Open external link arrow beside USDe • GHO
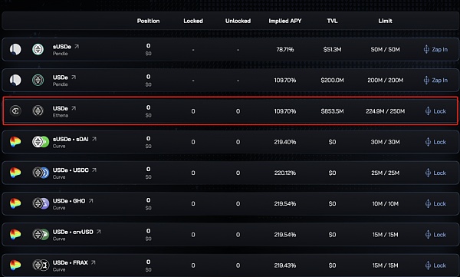 tap(91, 200)
